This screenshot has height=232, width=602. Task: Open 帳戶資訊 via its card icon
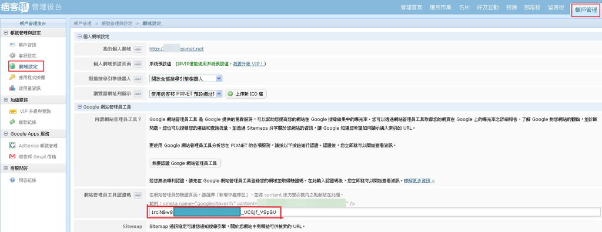pyautogui.click(x=12, y=45)
